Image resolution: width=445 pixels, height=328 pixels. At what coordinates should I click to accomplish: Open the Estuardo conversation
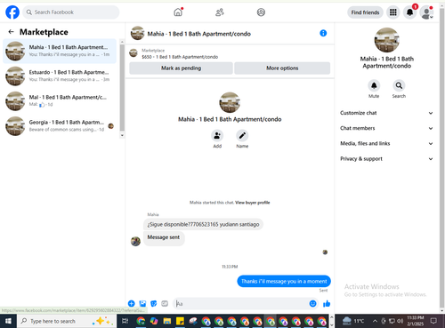[60, 76]
